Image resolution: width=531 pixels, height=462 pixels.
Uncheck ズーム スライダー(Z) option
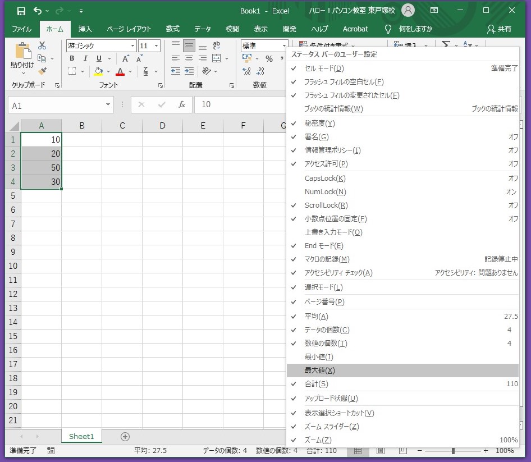coord(402,427)
